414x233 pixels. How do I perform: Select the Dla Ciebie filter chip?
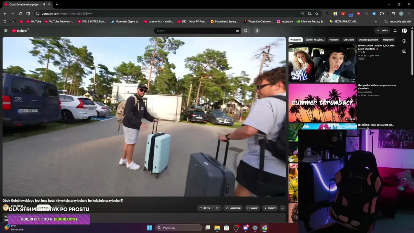tap(349, 40)
